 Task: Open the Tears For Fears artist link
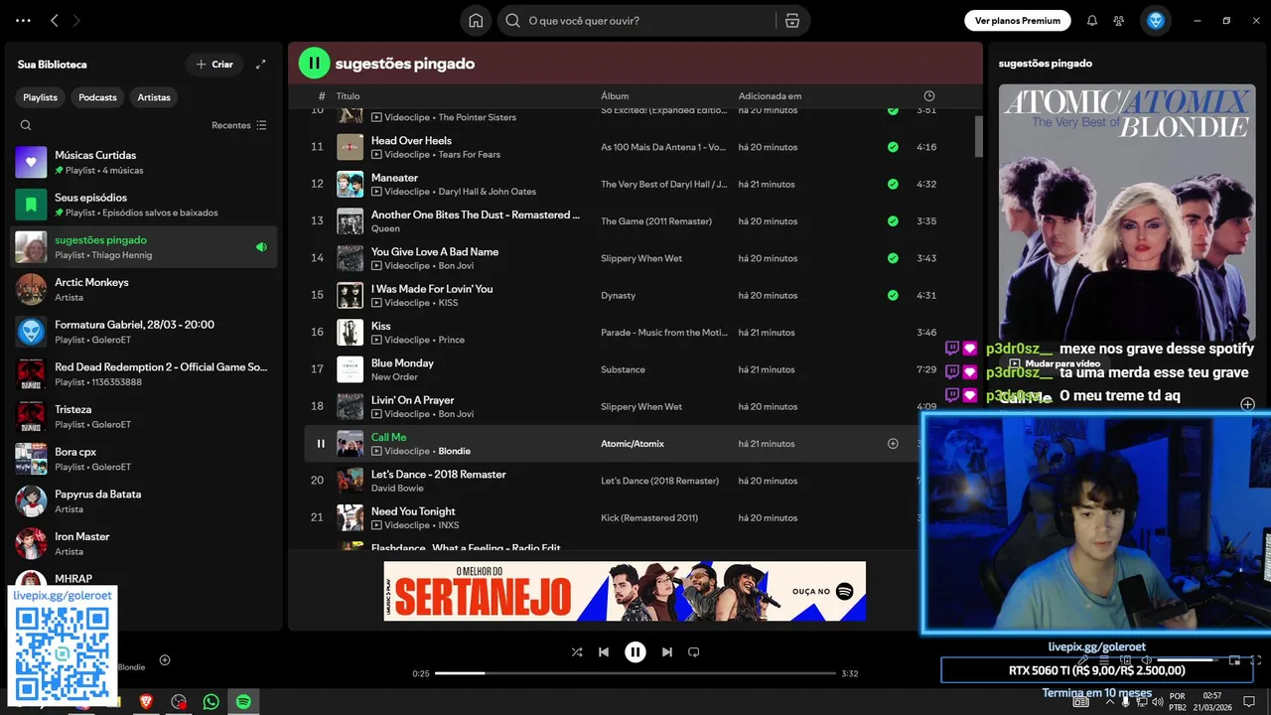pos(470,154)
